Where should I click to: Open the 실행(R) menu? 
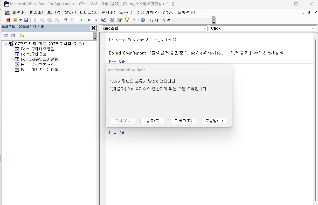coord(108,12)
